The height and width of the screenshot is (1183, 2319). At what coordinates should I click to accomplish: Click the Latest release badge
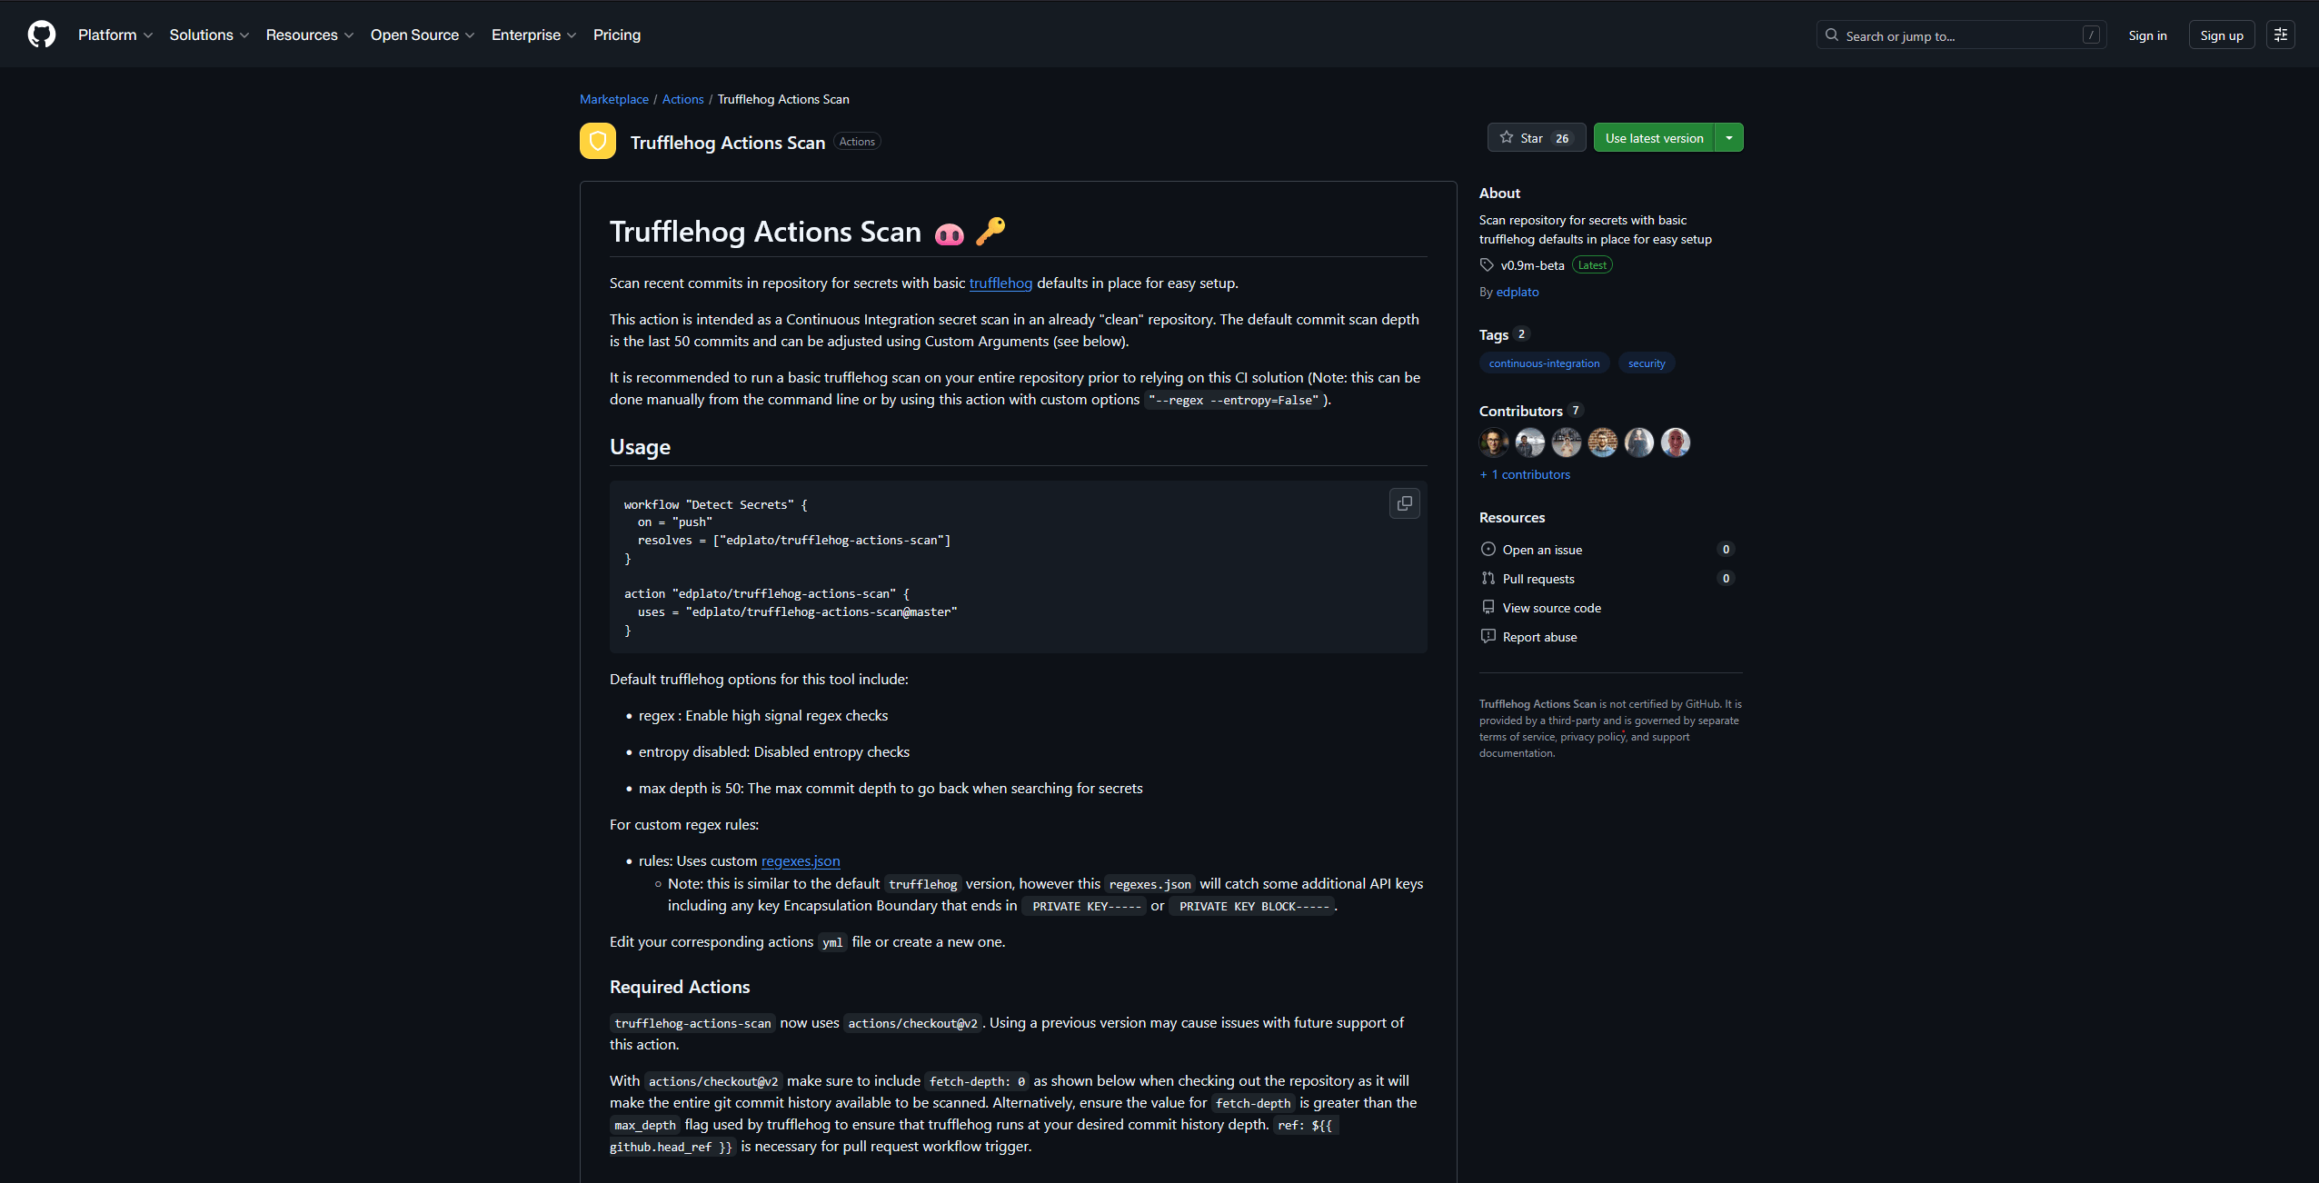1592,265
